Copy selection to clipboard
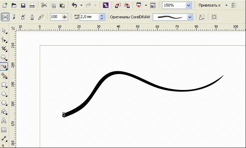 (x=54, y=6)
